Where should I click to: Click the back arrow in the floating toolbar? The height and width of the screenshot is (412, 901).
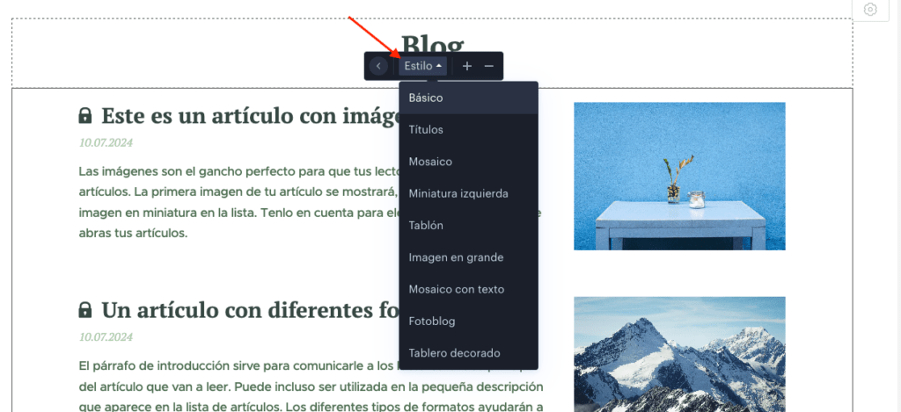(x=378, y=66)
